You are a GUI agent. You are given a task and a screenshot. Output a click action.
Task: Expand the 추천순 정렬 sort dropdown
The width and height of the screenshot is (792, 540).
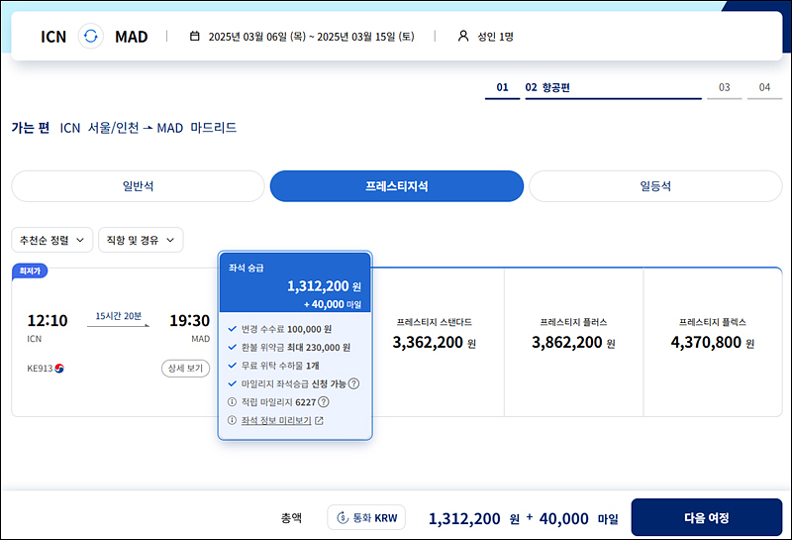point(52,240)
